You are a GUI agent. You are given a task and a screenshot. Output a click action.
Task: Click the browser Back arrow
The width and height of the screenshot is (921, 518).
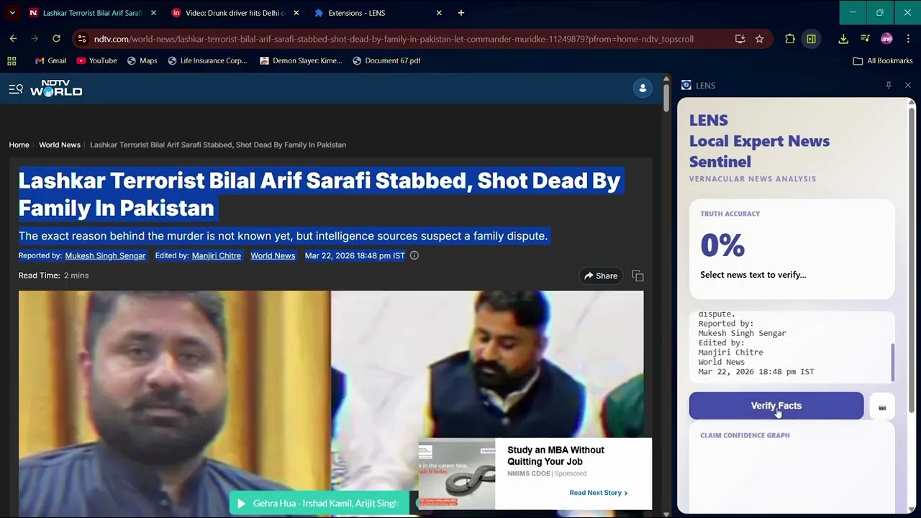tap(13, 39)
